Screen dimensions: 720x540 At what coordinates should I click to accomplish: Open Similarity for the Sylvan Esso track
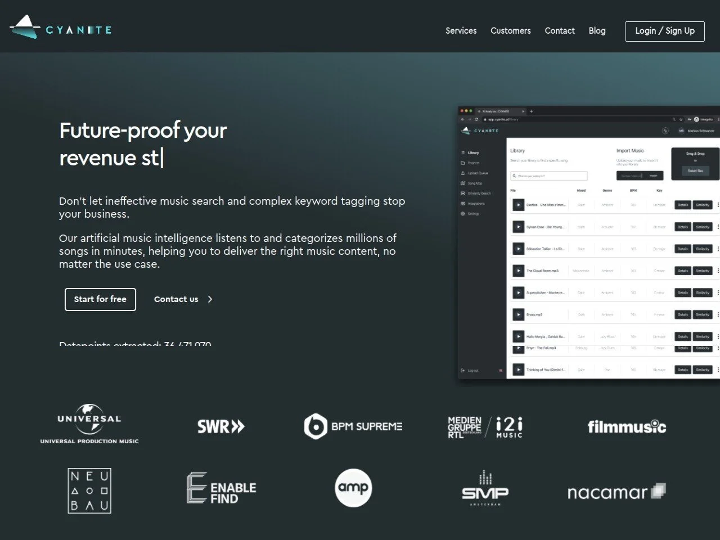tap(703, 227)
